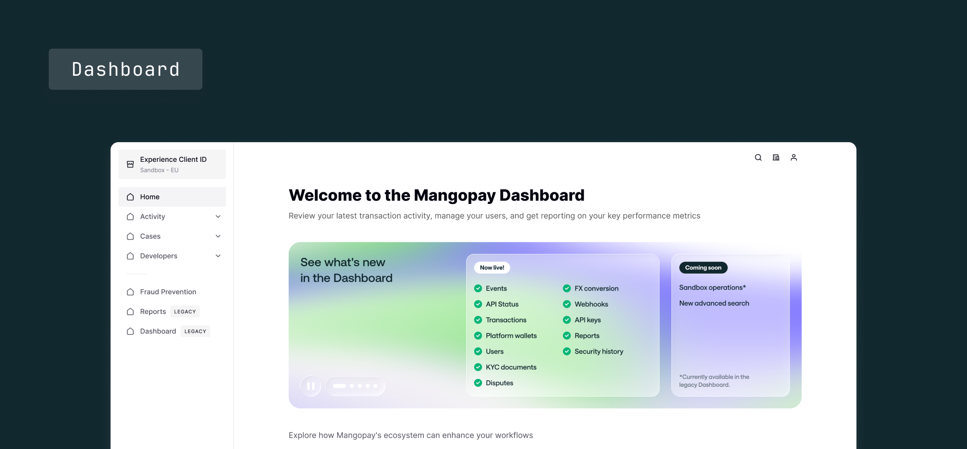
Task: Open the building/organization icon in header
Action: (x=776, y=158)
